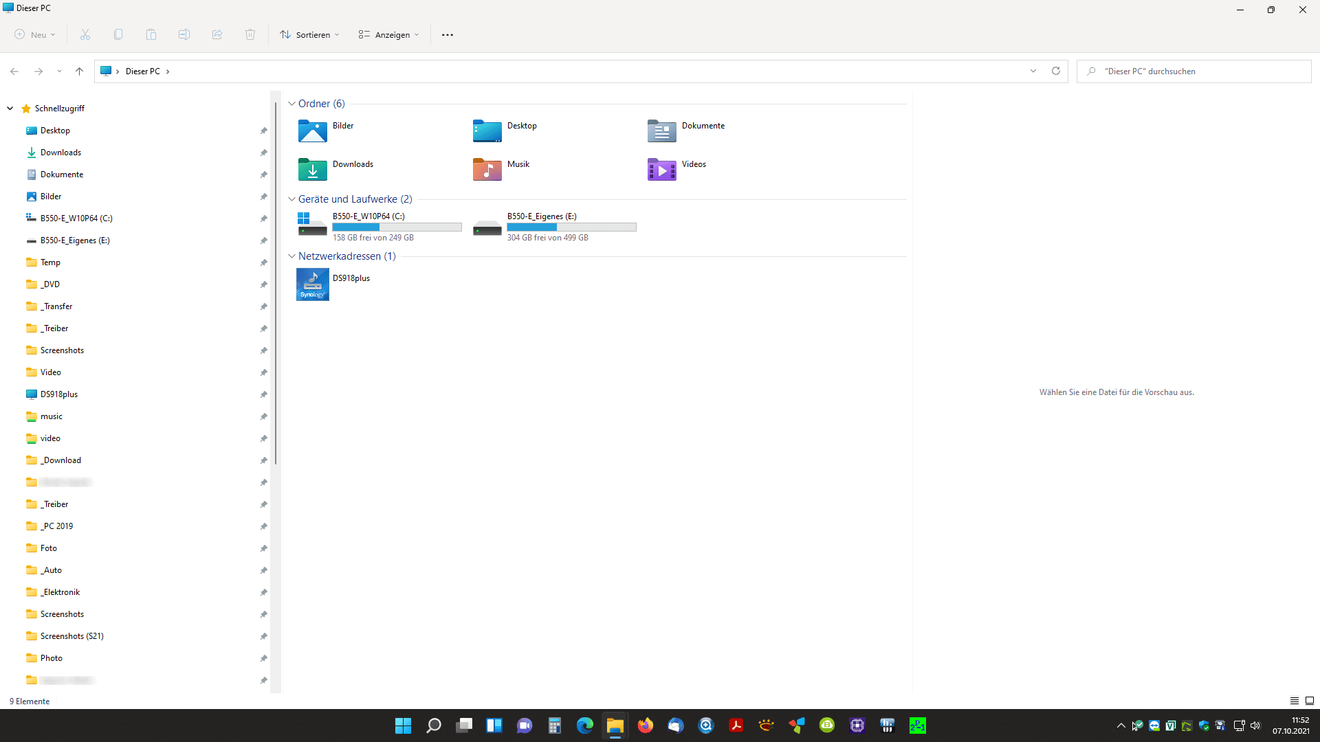Go forward with the right arrow
This screenshot has height=742, width=1320.
click(38, 71)
